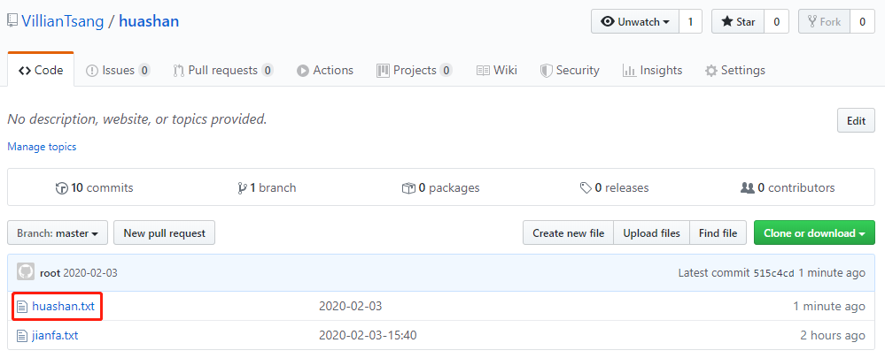
Task: Open the jianfa.txt commit message 2020-02-03-15:40
Action: 368,336
